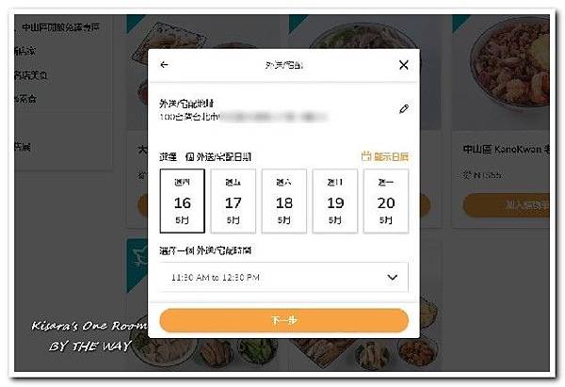Click the orange button under KanoKwan card
Viewport: 565px width, 387px height.
(x=507, y=205)
